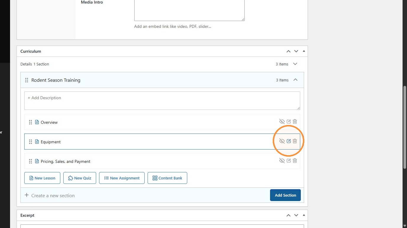Edit the Equipment lesson
The image size is (407, 228).
289,141
